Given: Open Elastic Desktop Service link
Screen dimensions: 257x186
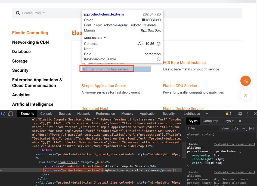Looking at the screenshot, I should [x=183, y=108].
